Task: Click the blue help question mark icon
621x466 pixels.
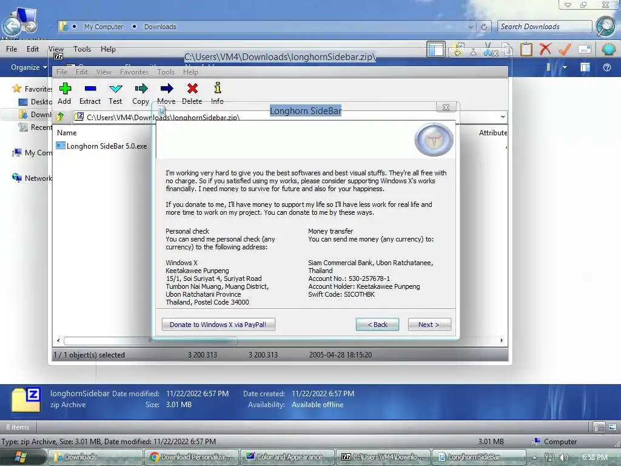Action: tap(606, 67)
